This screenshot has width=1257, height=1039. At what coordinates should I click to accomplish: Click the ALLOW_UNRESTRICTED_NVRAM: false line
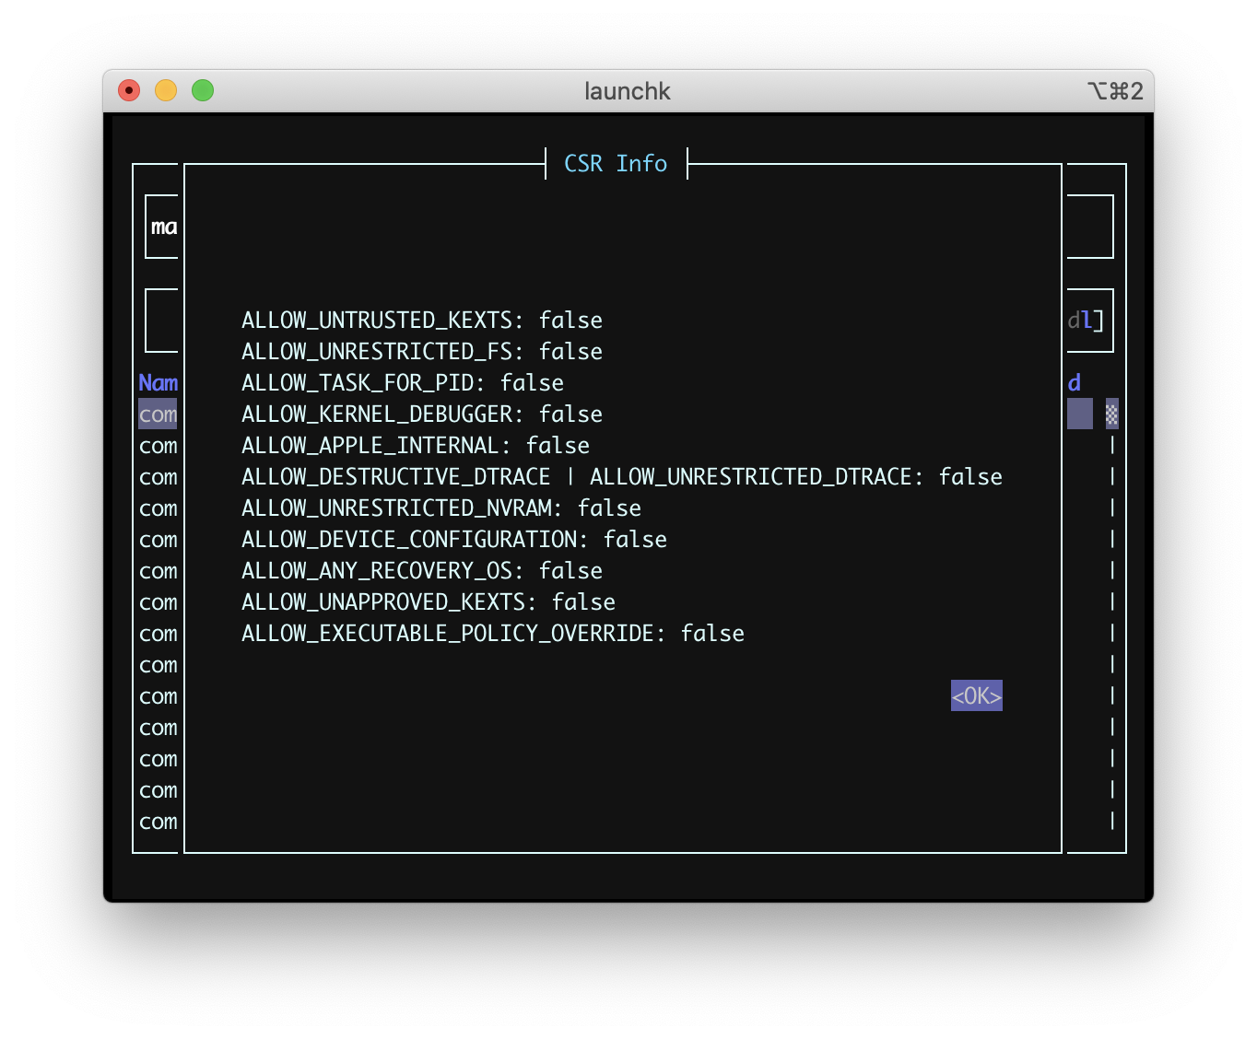441,508
